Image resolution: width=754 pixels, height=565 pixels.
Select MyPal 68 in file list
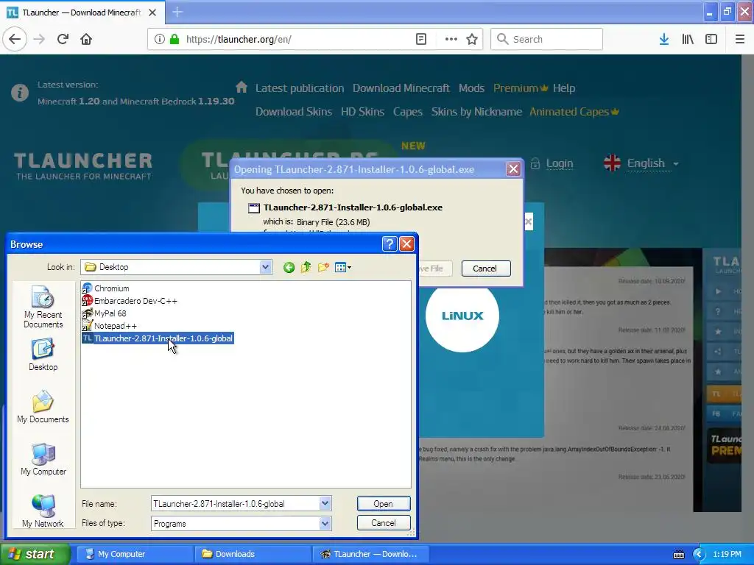(x=105, y=313)
